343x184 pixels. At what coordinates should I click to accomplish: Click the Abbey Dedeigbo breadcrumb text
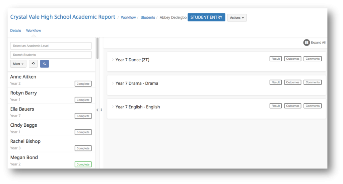(173, 17)
